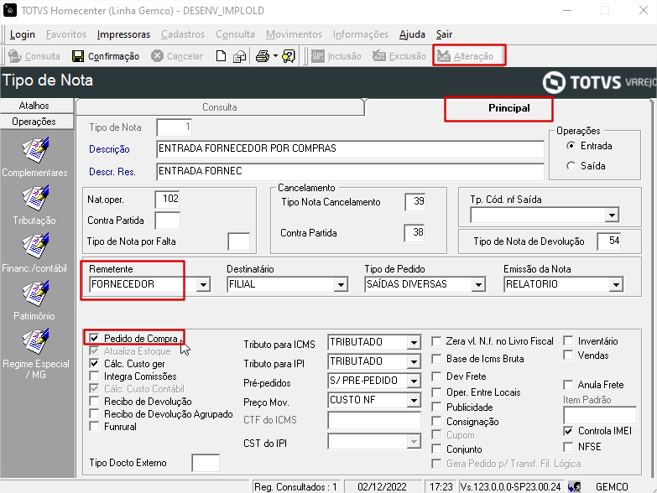Click the copy record icon in toolbar

(239, 56)
